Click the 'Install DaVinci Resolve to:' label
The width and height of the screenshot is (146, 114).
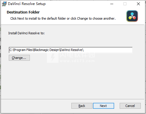coord(26,33)
